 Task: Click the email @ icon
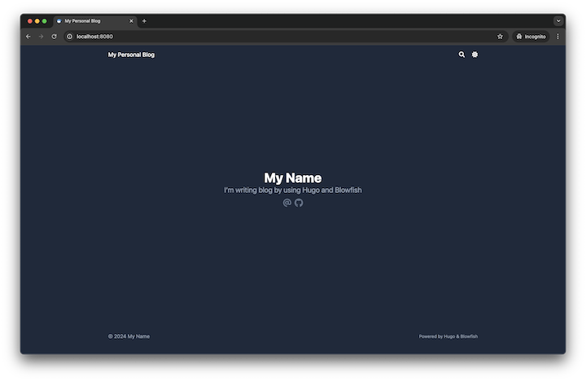[x=287, y=203]
